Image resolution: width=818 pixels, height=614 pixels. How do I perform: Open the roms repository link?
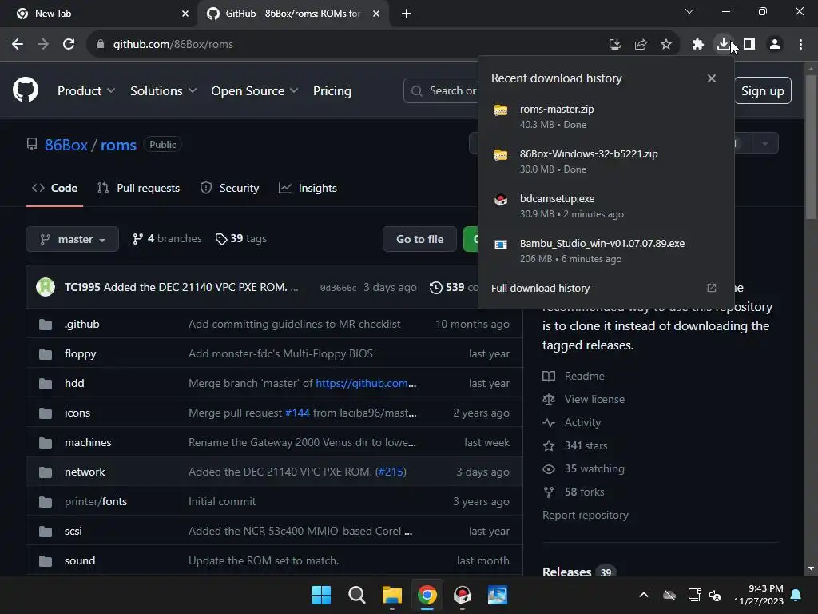click(x=118, y=145)
